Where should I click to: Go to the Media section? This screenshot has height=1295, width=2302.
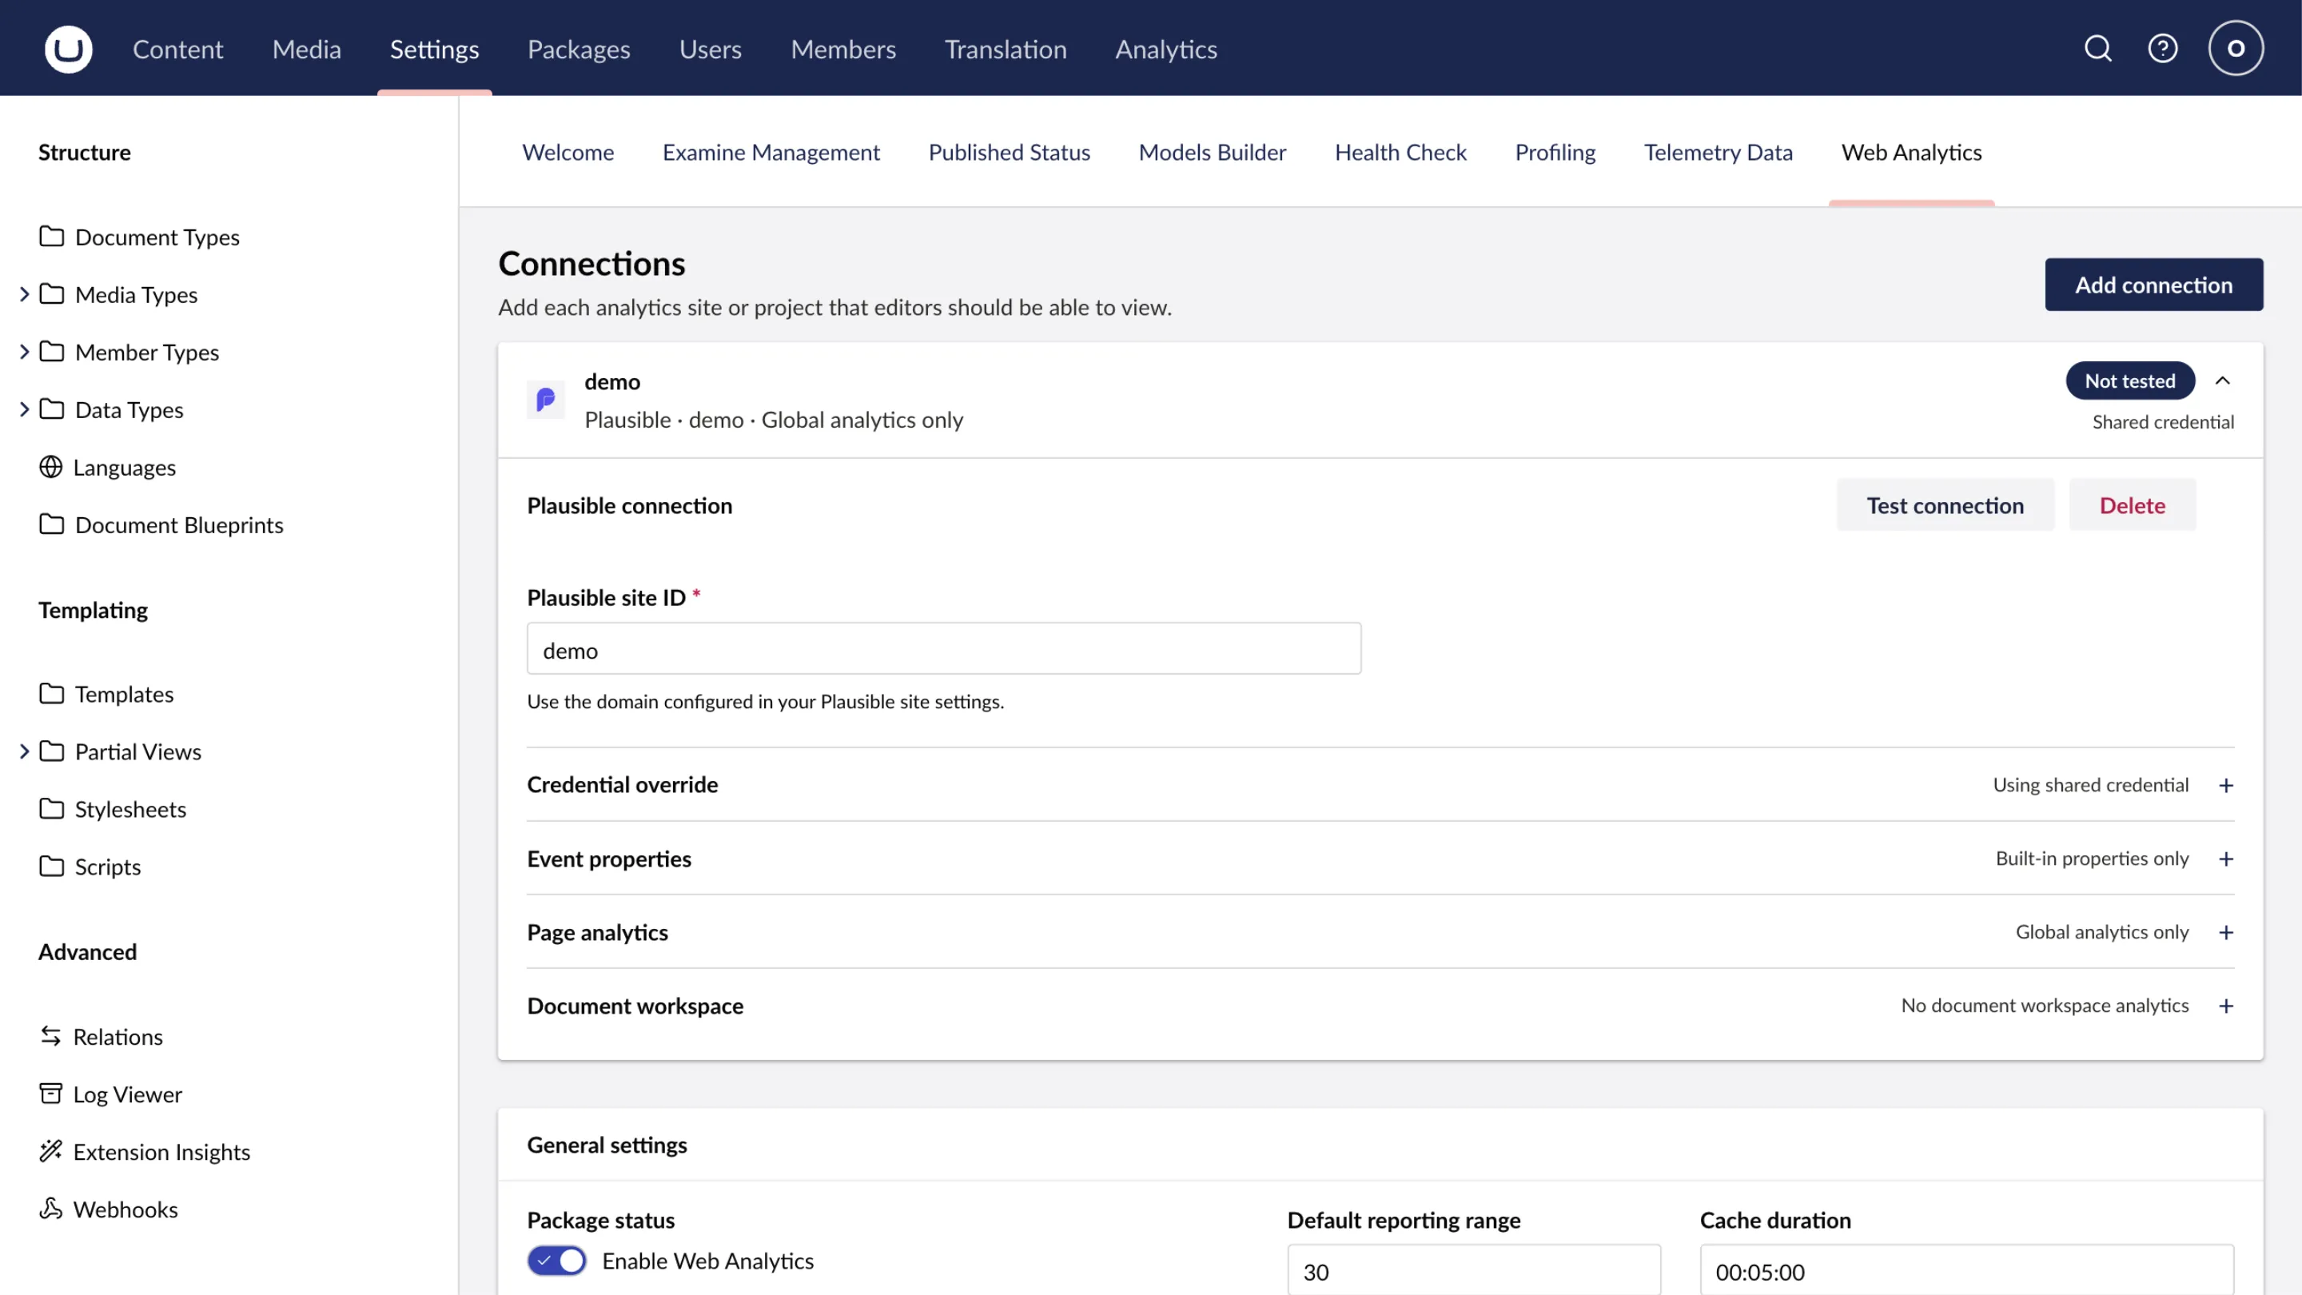(x=306, y=48)
